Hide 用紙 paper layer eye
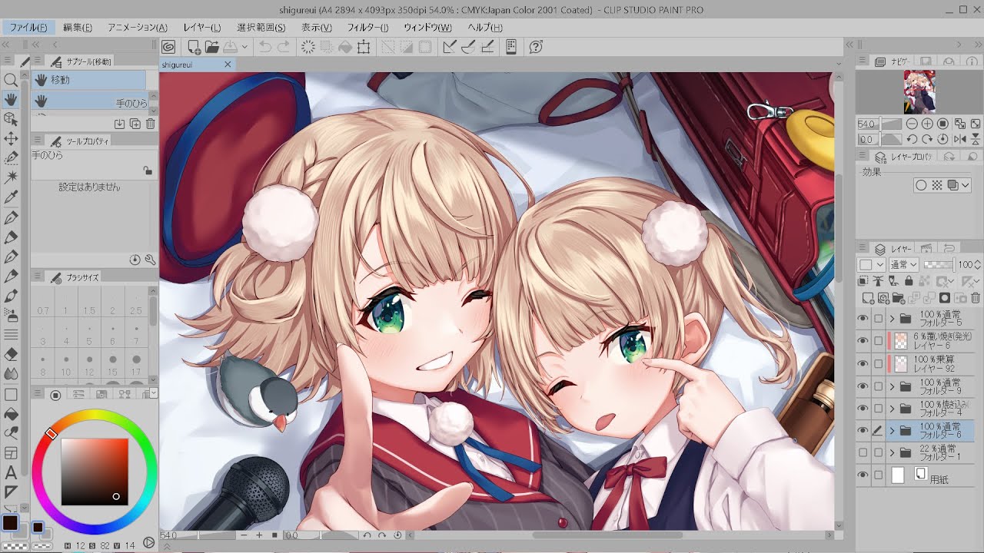984x553 pixels. point(863,475)
